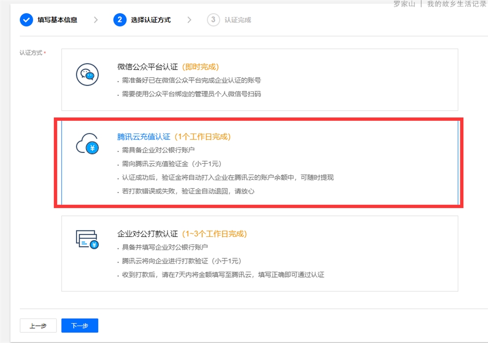Click the 认证方式 field label

[x=31, y=52]
